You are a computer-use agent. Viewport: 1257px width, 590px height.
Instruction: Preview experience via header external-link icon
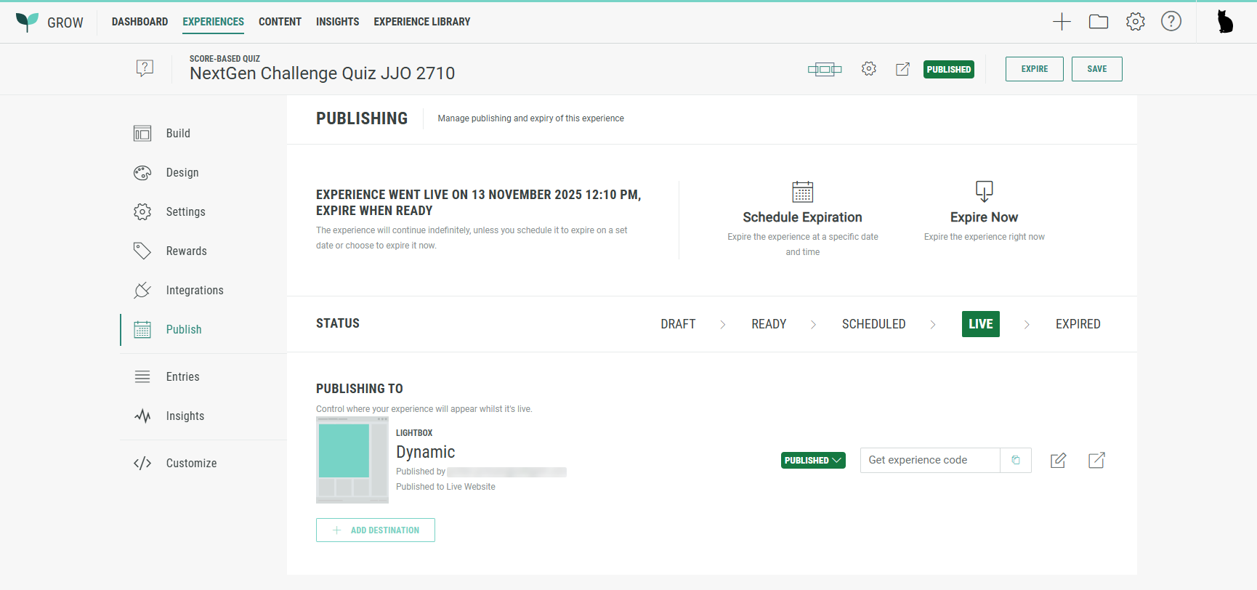[902, 69]
